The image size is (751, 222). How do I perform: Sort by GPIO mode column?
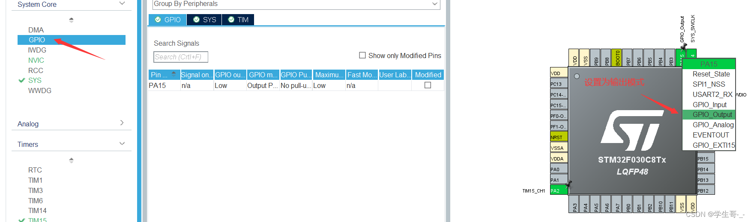pyautogui.click(x=263, y=75)
